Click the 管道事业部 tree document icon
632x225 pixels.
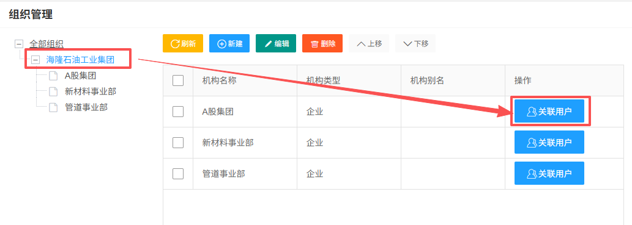(53, 108)
